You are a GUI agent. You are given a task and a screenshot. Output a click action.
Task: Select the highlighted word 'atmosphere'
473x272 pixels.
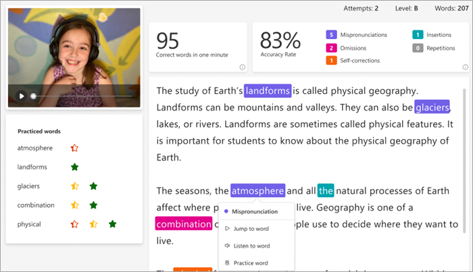pos(257,191)
